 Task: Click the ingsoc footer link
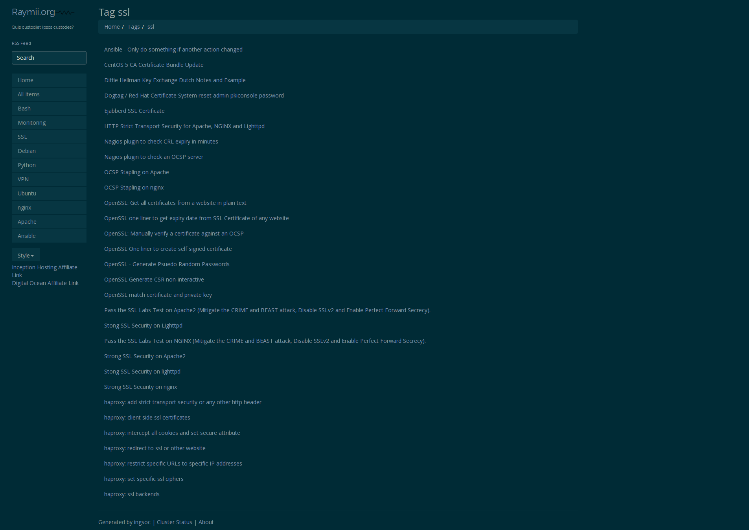[142, 522]
